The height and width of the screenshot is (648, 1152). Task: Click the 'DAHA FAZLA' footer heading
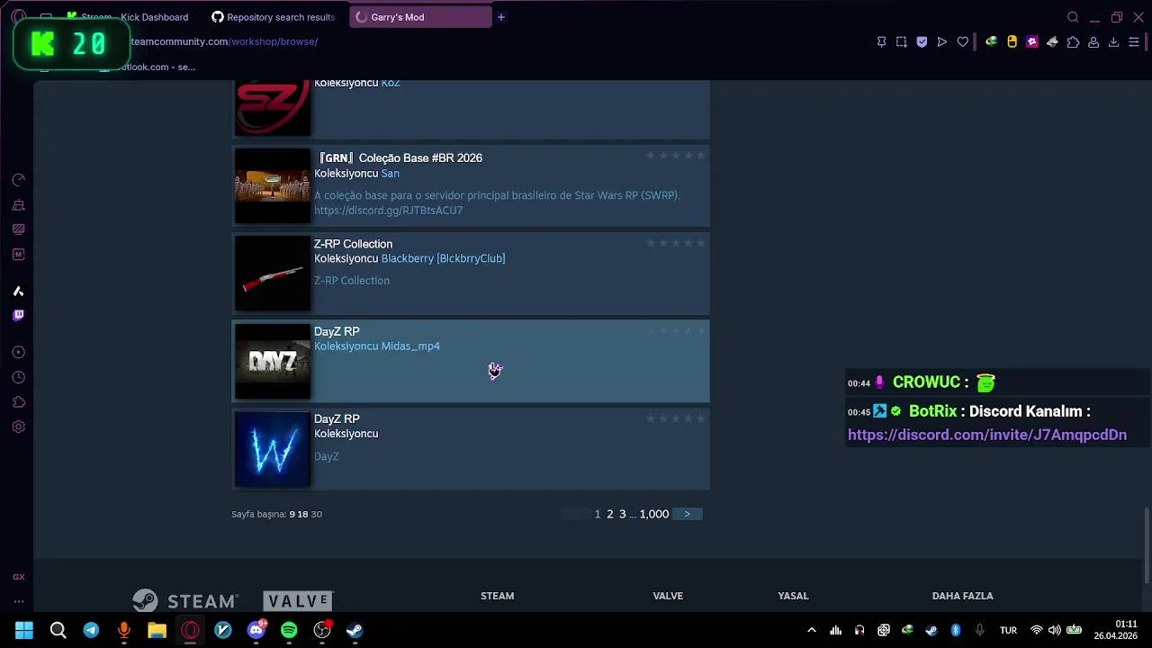point(962,596)
